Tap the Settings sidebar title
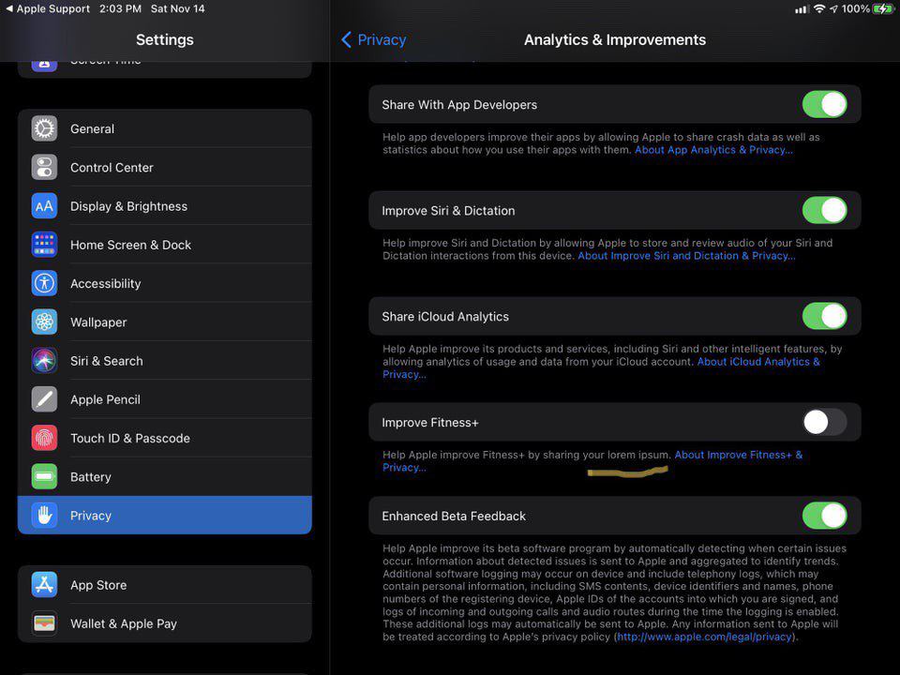Viewport: 900px width, 675px height. (x=165, y=39)
